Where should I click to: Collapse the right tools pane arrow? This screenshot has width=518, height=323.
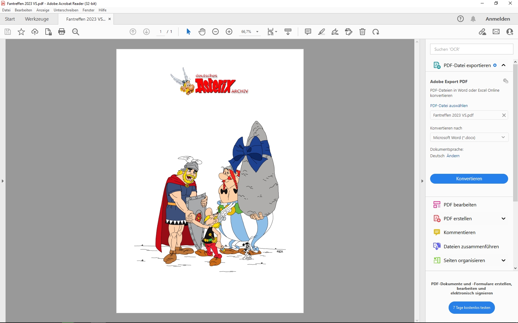(422, 181)
